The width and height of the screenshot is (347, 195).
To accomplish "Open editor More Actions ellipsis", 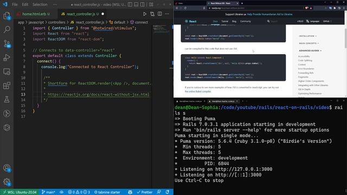I will coord(167,14).
